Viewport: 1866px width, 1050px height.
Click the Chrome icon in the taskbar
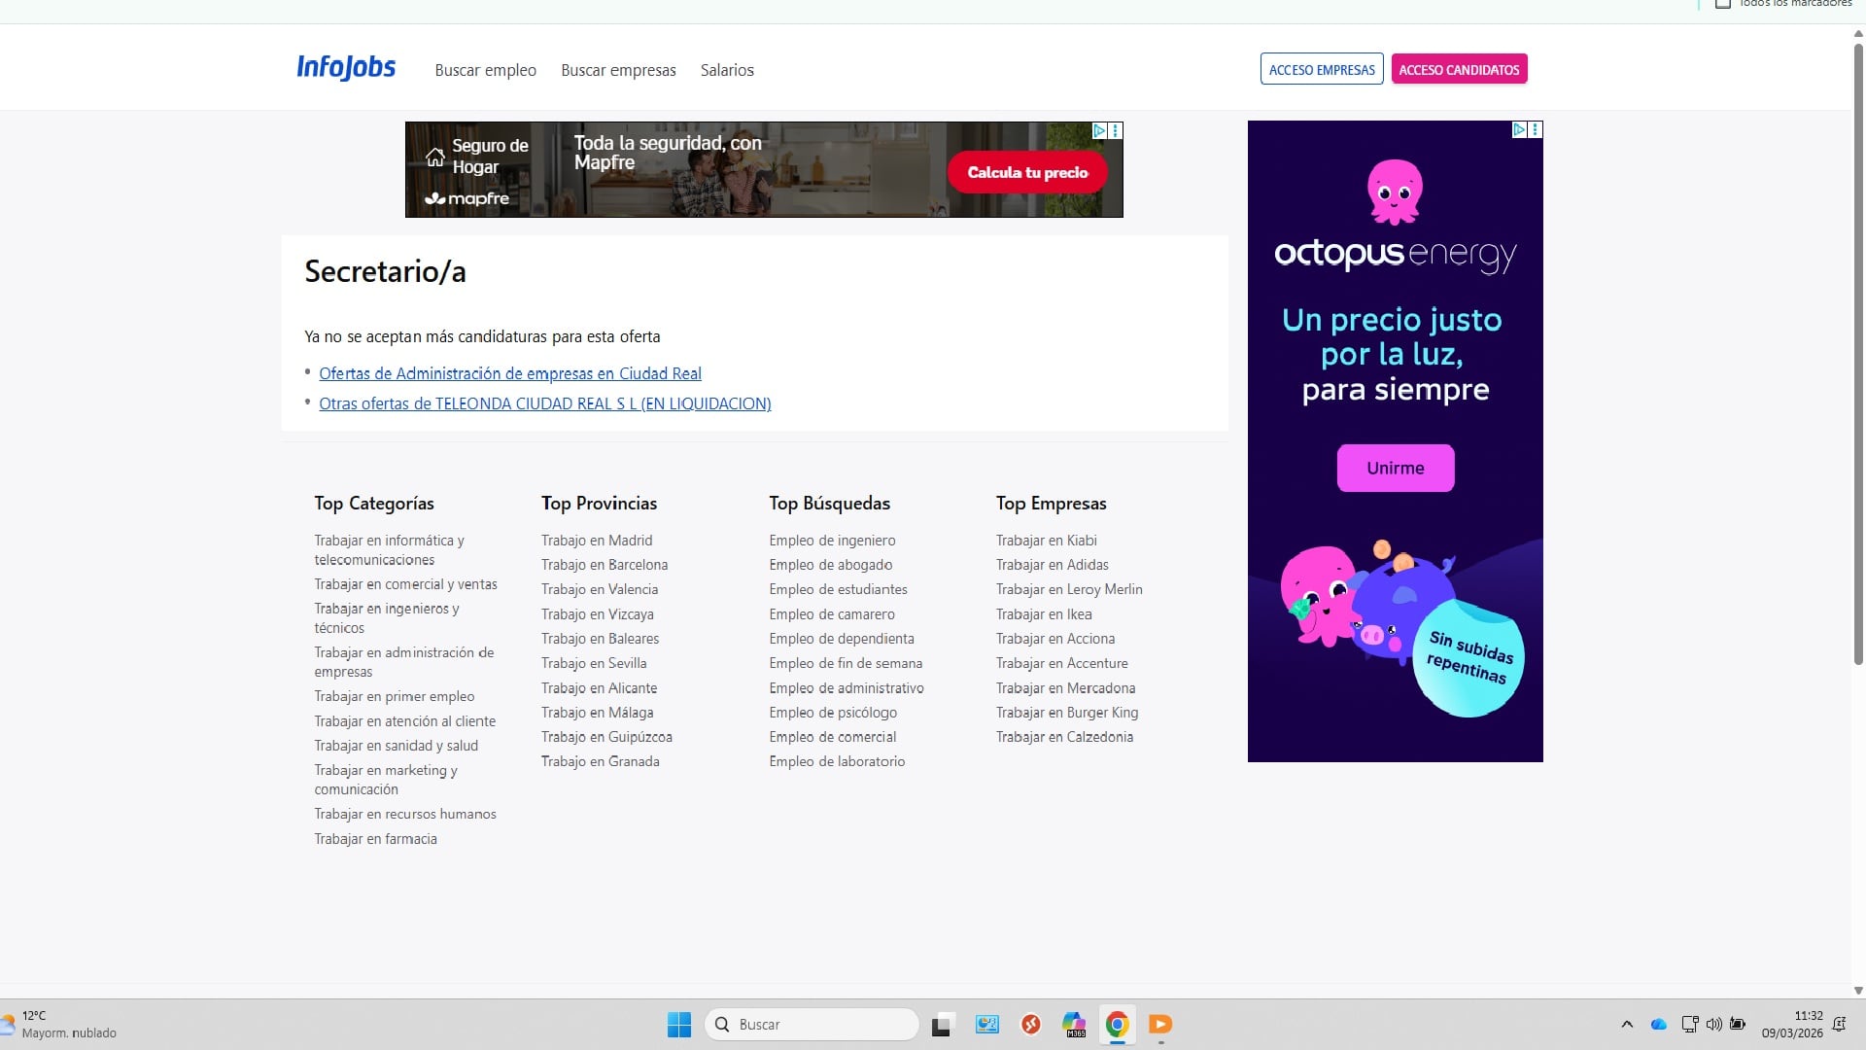[1117, 1024]
